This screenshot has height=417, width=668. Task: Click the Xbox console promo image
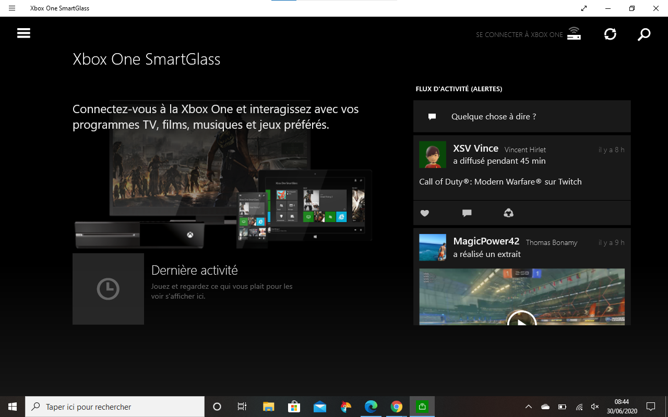223,175
